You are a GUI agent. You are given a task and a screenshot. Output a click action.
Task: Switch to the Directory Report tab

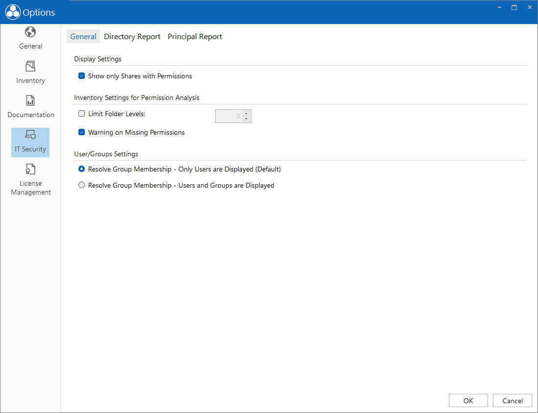[132, 36]
